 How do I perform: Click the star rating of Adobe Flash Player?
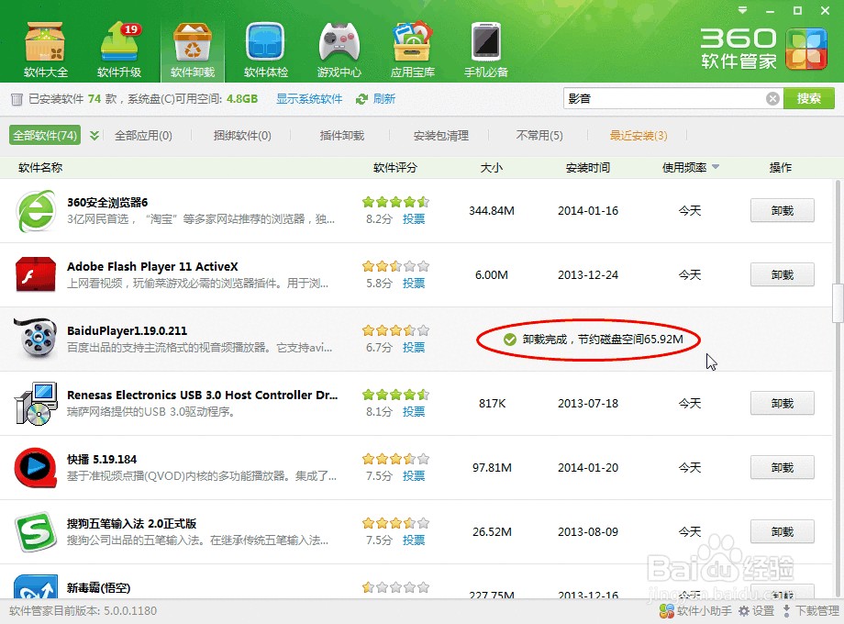[x=395, y=266]
